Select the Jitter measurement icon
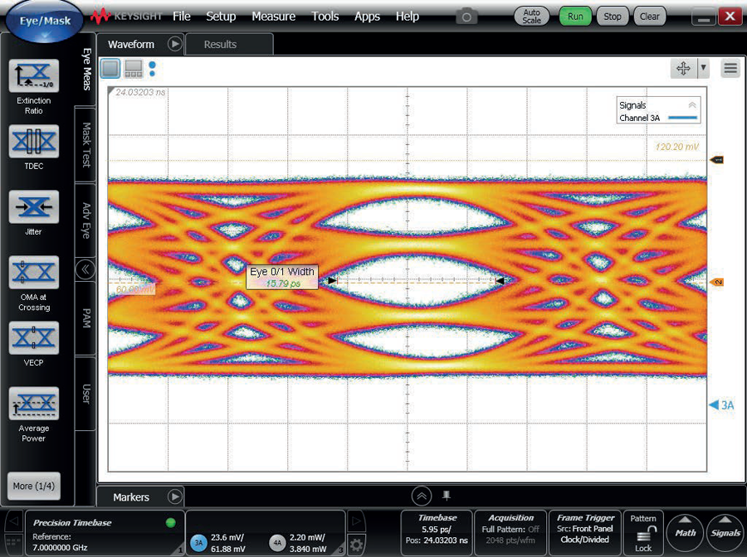The width and height of the screenshot is (747, 557). click(34, 207)
